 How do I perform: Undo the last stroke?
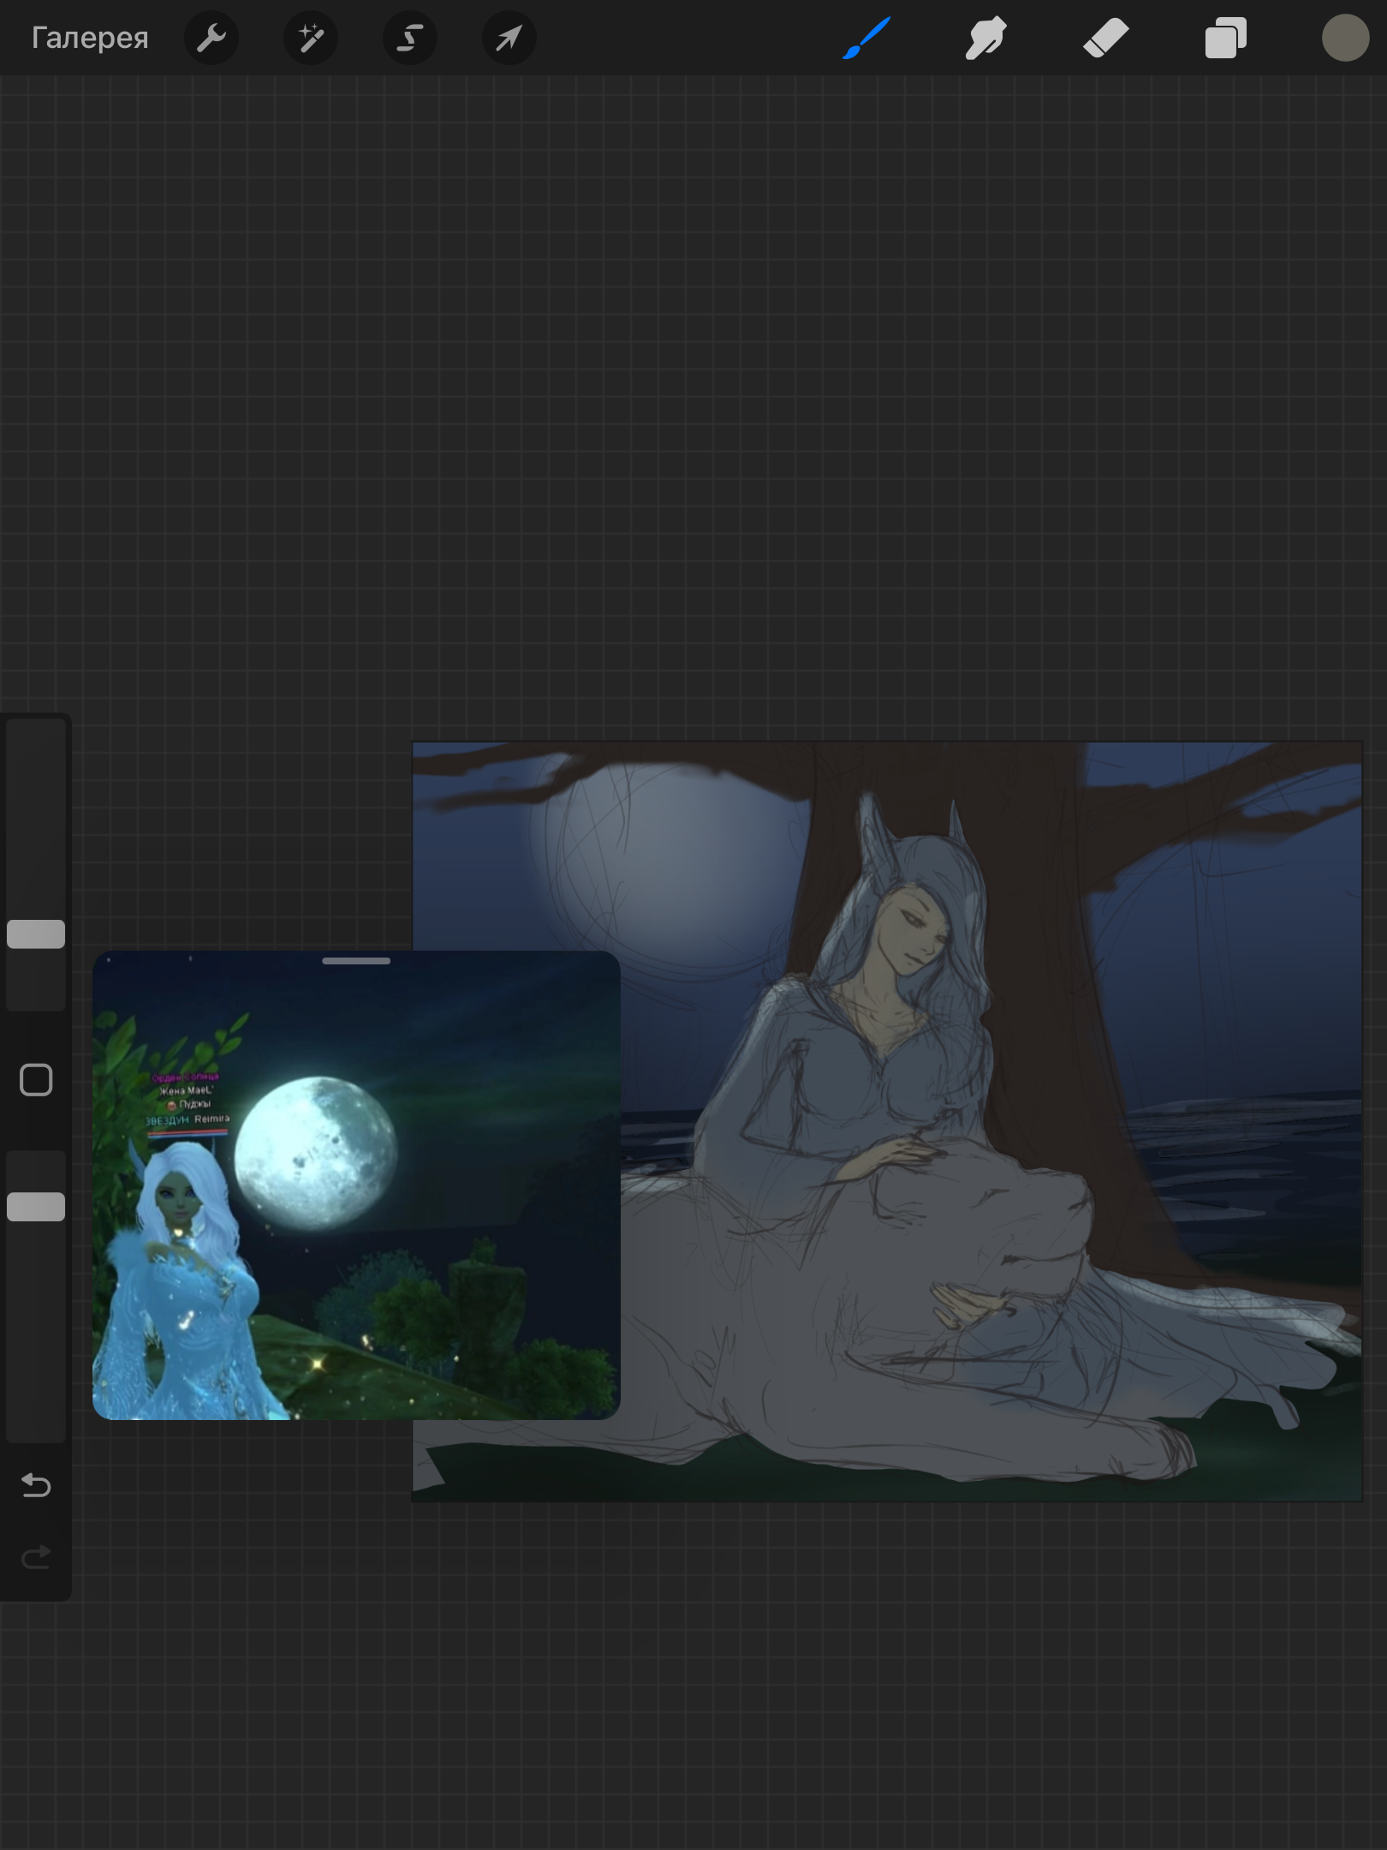click(36, 1484)
